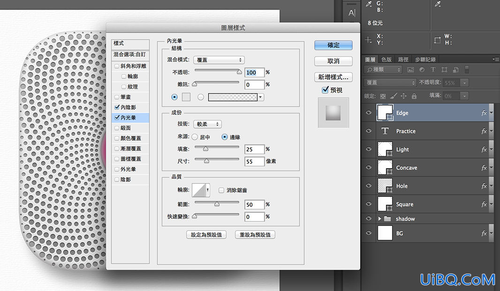
Task: Open layer filter 種類 kind dropdown
Action: point(383,69)
